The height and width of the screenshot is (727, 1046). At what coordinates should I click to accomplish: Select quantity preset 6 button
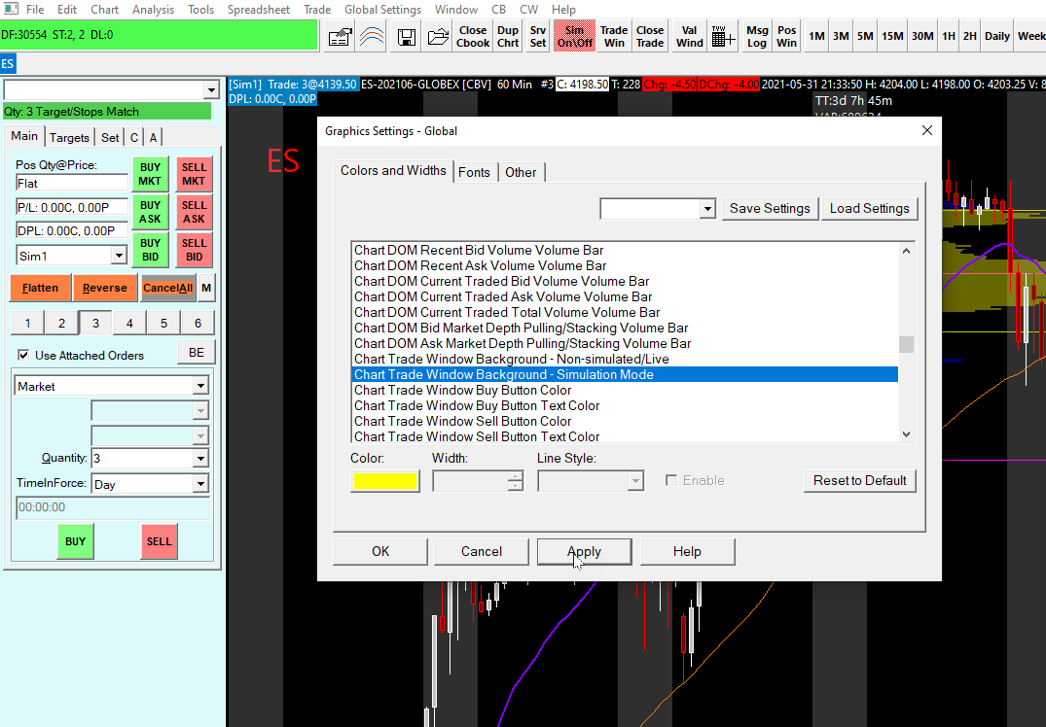coord(198,324)
